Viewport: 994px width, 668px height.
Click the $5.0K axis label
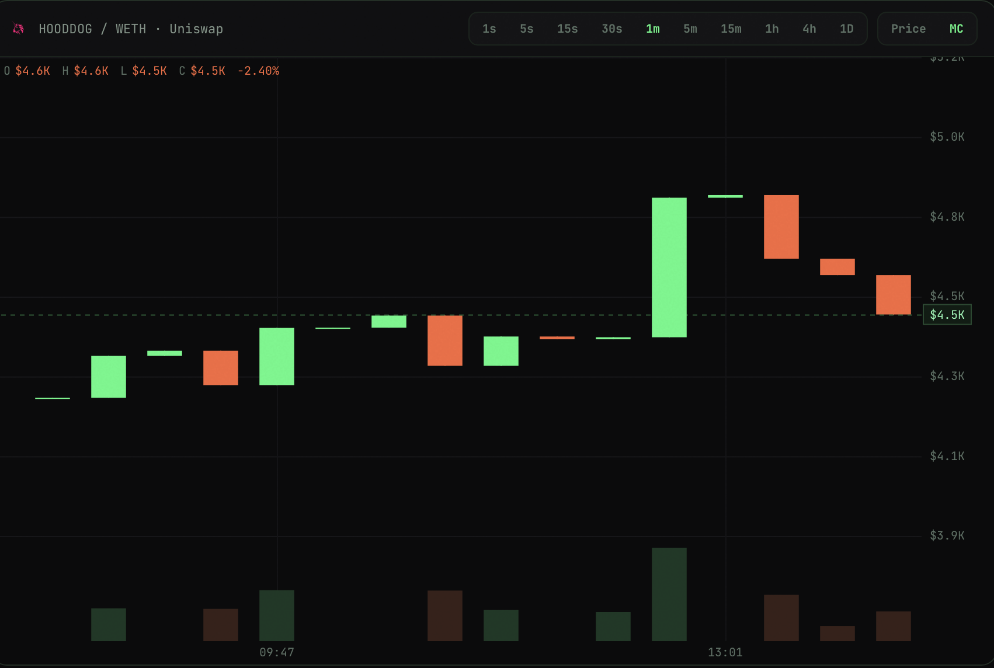coord(947,137)
